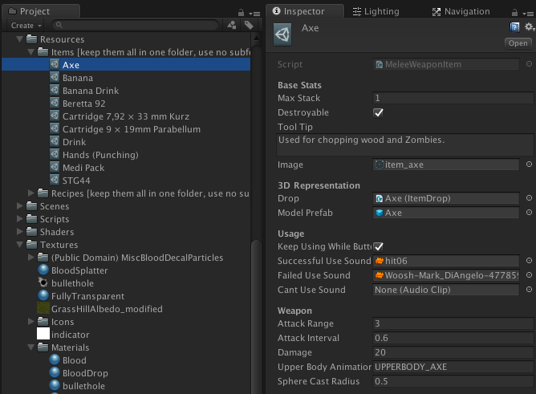The image size is (536, 394).
Task: Open the Inspector settings gear menu
Action: pyautogui.click(x=528, y=27)
